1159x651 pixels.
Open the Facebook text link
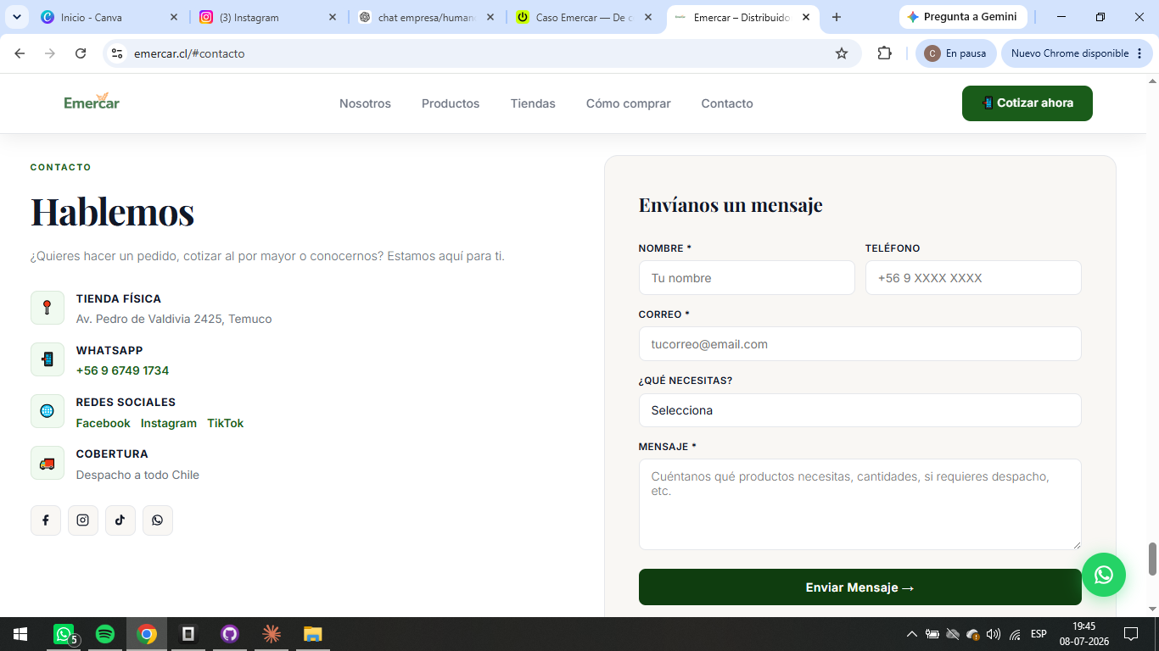pos(104,423)
